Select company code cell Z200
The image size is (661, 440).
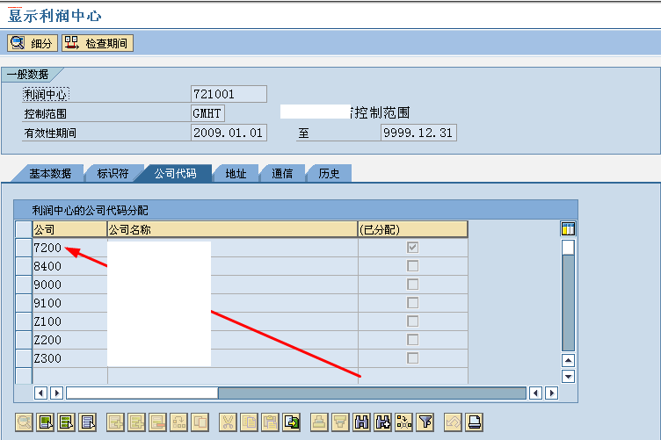click(x=69, y=340)
